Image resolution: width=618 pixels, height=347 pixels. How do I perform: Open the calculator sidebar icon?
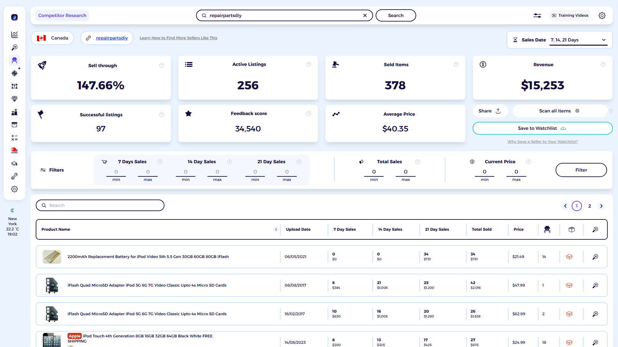14,138
